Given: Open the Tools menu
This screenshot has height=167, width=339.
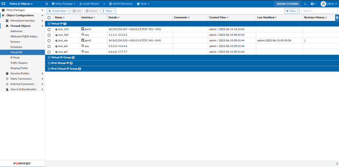Looking at the screenshot, I should coord(143,4).
